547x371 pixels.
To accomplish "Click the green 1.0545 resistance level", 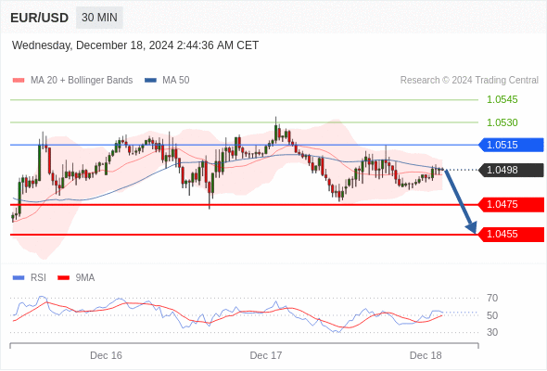I will 502,99.
